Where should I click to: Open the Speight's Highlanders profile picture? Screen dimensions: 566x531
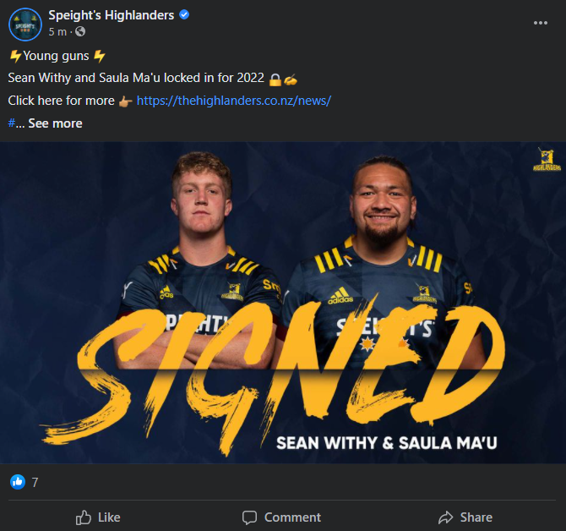pos(25,25)
